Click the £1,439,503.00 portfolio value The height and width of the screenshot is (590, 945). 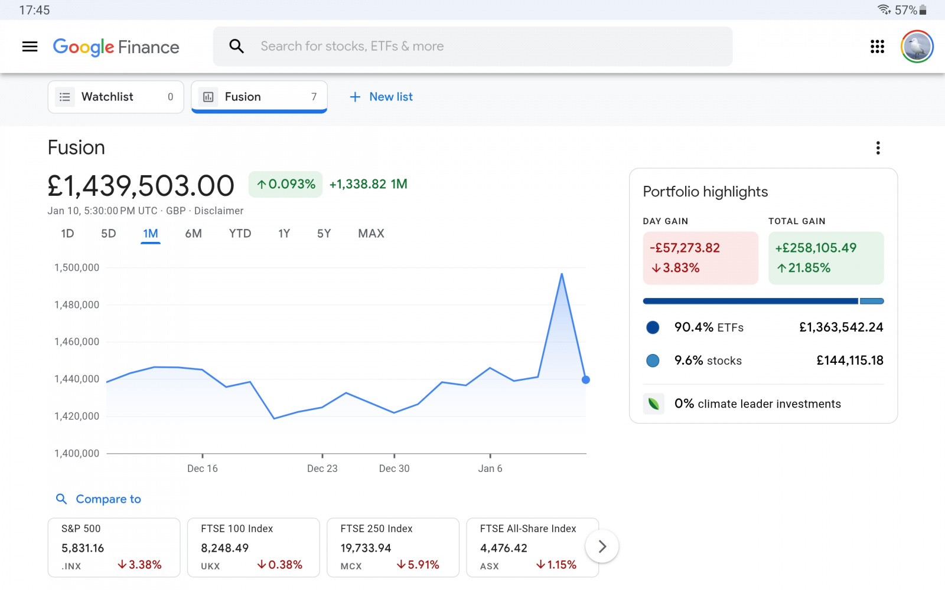tap(141, 186)
